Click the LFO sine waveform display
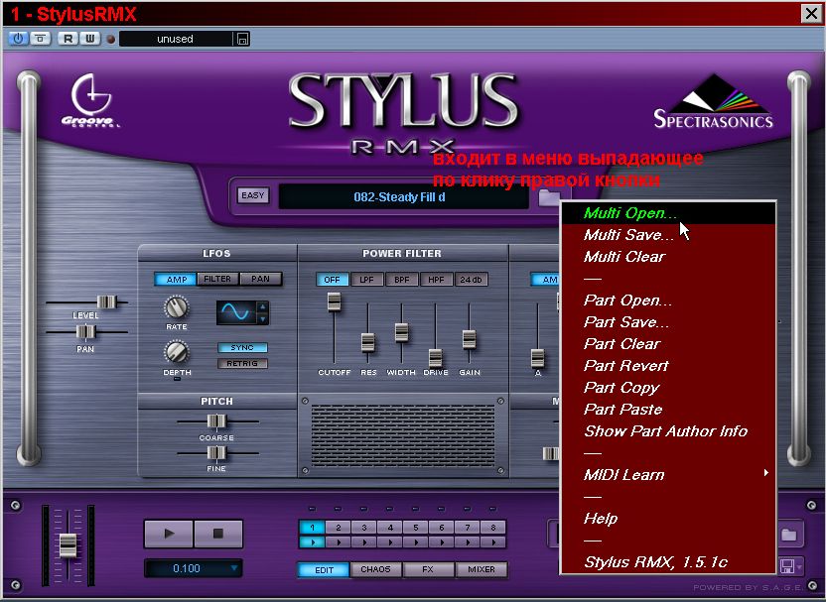This screenshot has height=602, width=826. [236, 312]
